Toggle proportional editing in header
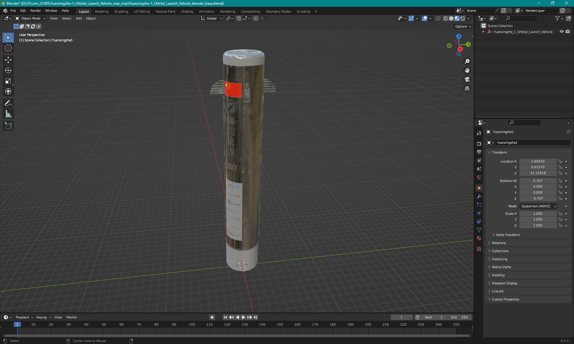This screenshot has height=344, width=574. point(256,18)
